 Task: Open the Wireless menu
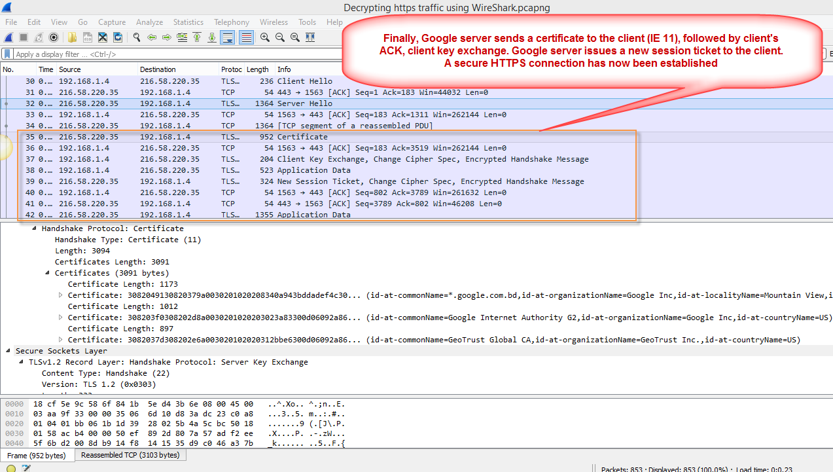[274, 22]
